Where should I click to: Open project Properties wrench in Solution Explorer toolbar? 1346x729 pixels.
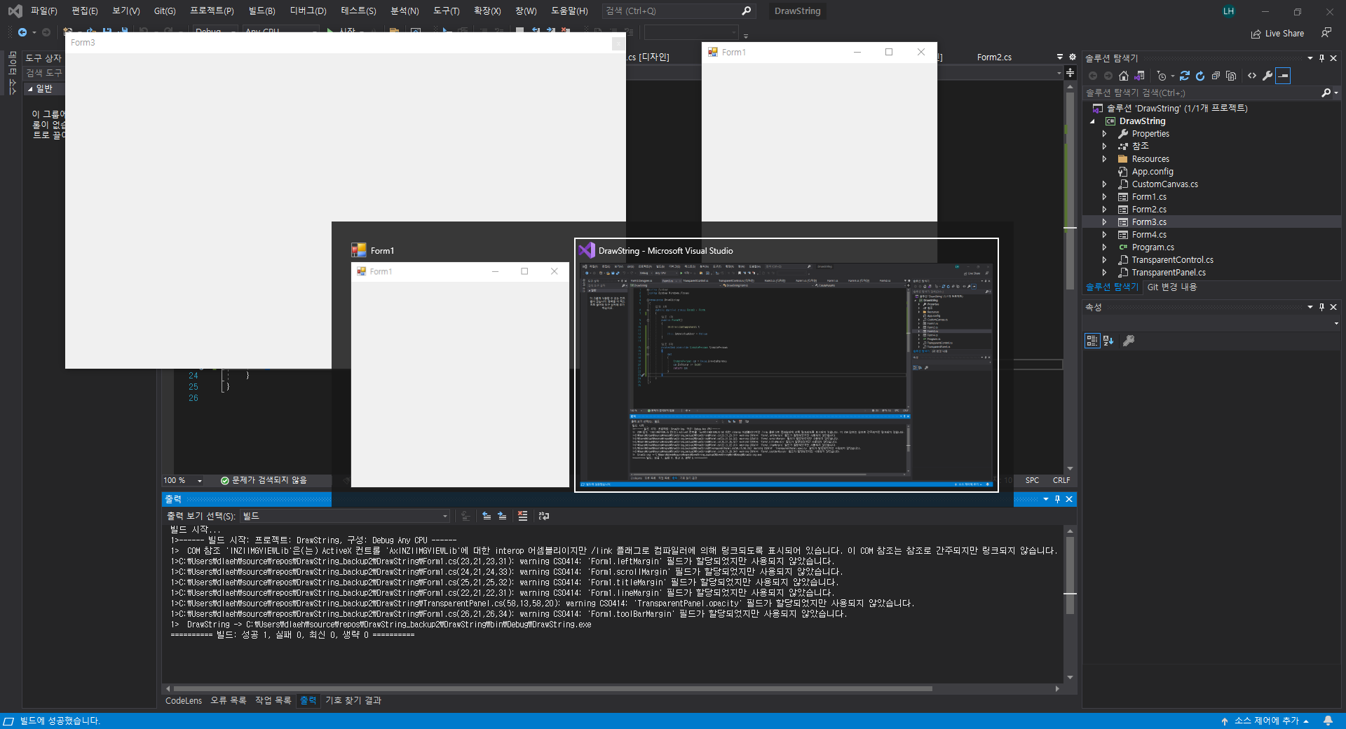pyautogui.click(x=1267, y=76)
